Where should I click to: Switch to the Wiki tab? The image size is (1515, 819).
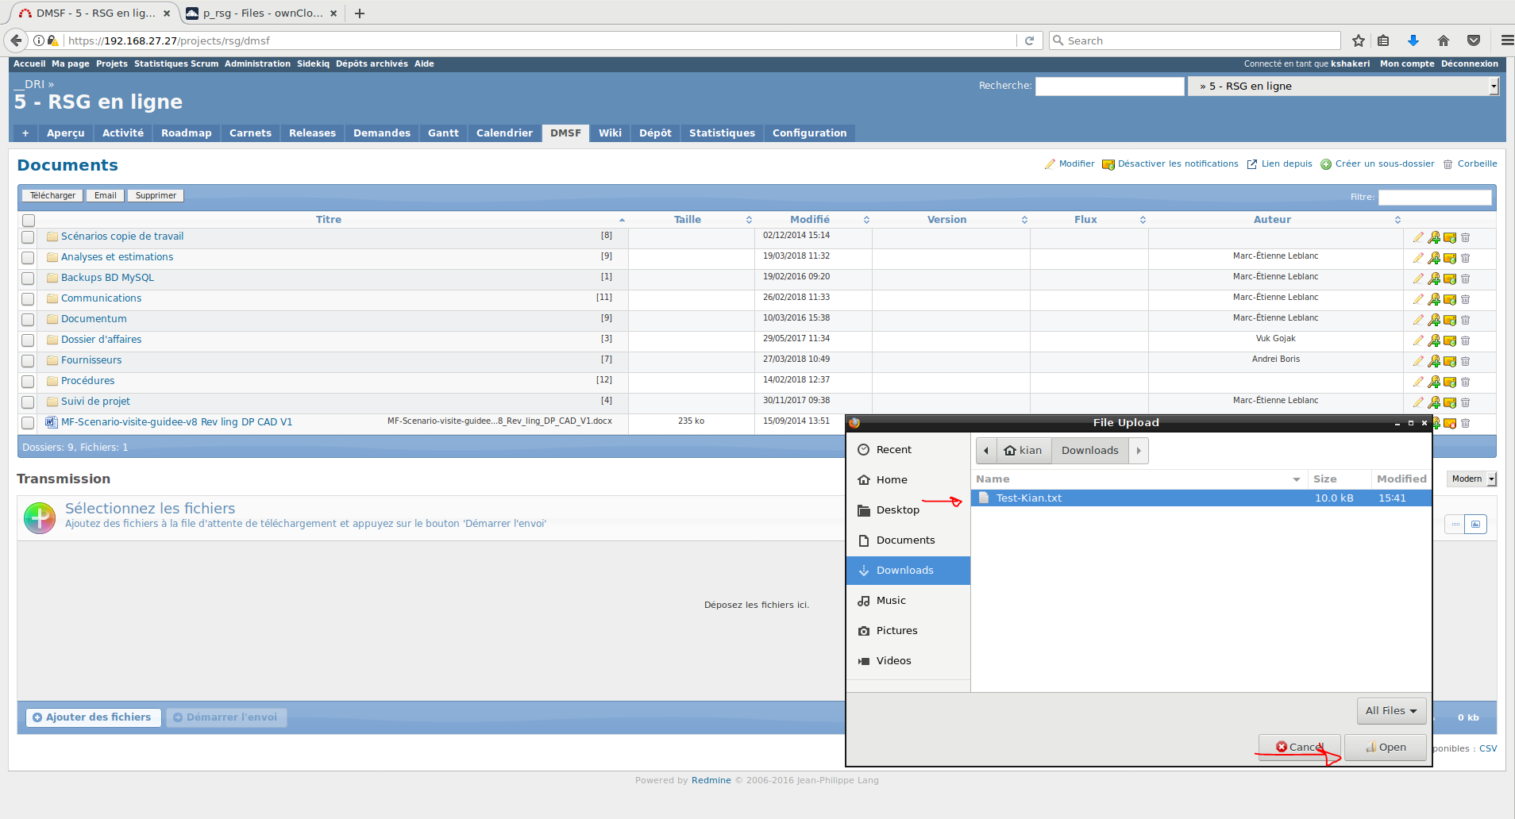[610, 133]
